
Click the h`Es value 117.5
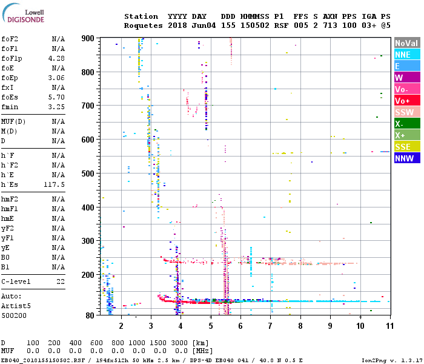(55, 184)
